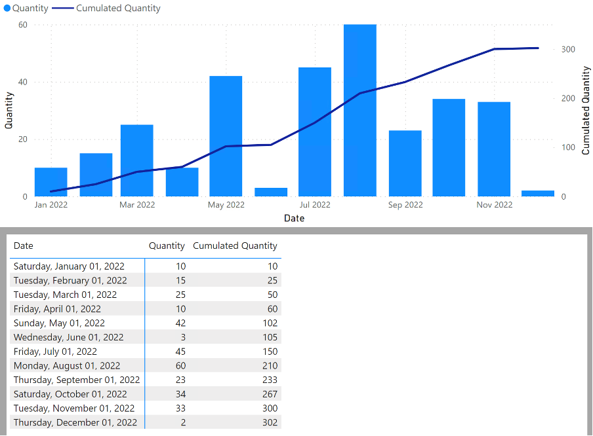Select the Thursday, September 01, 2022 row
Image resolution: width=593 pixels, height=436 pixels.
coord(146,380)
